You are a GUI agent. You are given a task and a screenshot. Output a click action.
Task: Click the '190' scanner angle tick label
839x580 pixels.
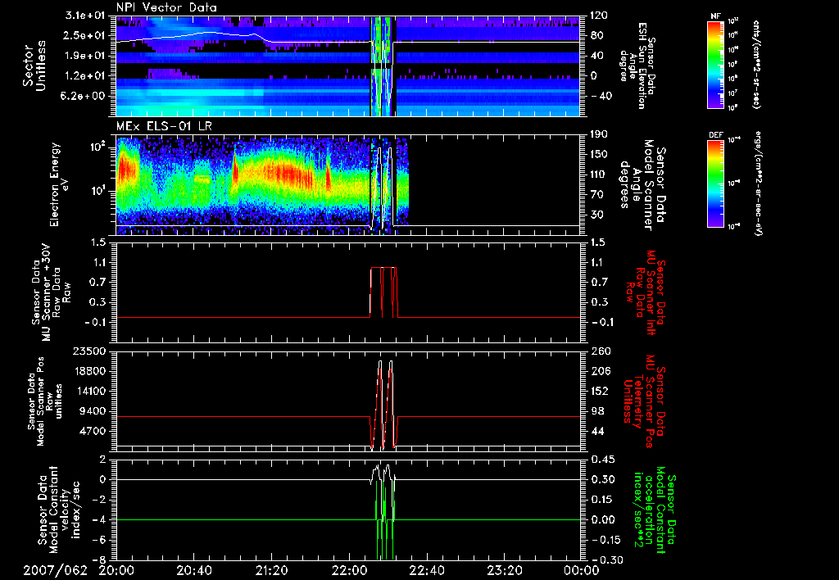(x=598, y=134)
